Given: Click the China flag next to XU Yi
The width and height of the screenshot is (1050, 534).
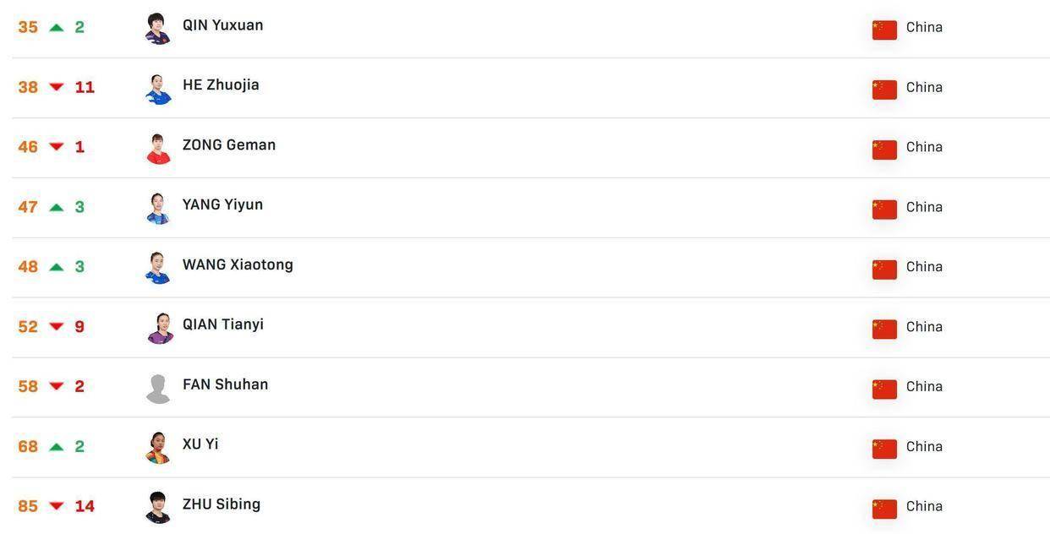Looking at the screenshot, I should (884, 449).
